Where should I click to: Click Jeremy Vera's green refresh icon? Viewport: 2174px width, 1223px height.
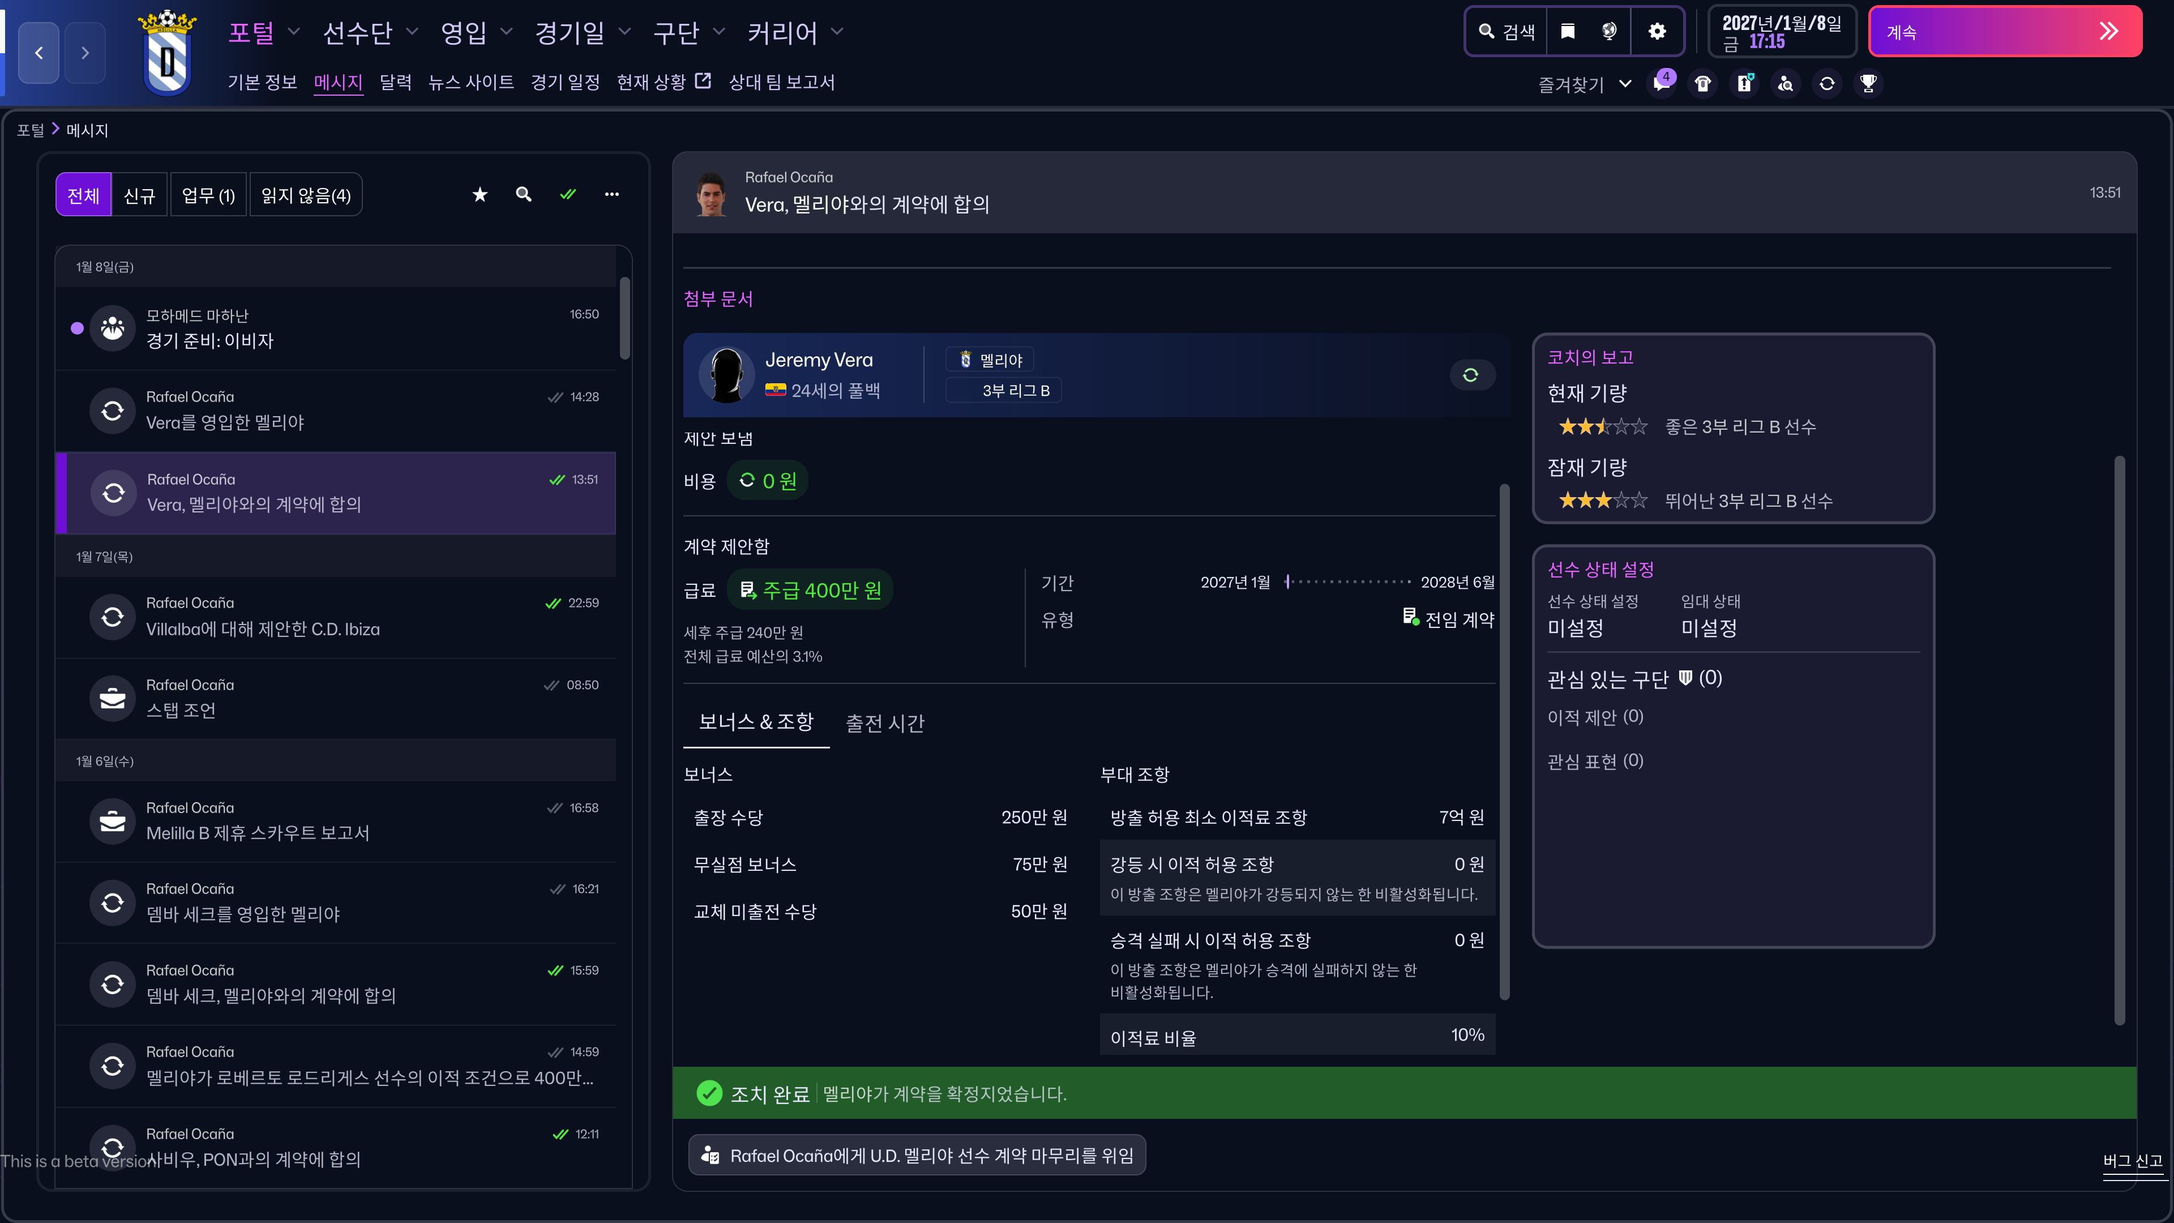coord(1470,375)
